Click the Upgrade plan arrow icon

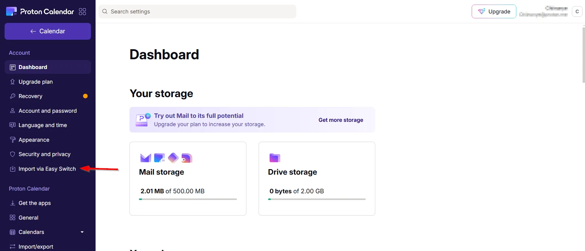coord(13,82)
